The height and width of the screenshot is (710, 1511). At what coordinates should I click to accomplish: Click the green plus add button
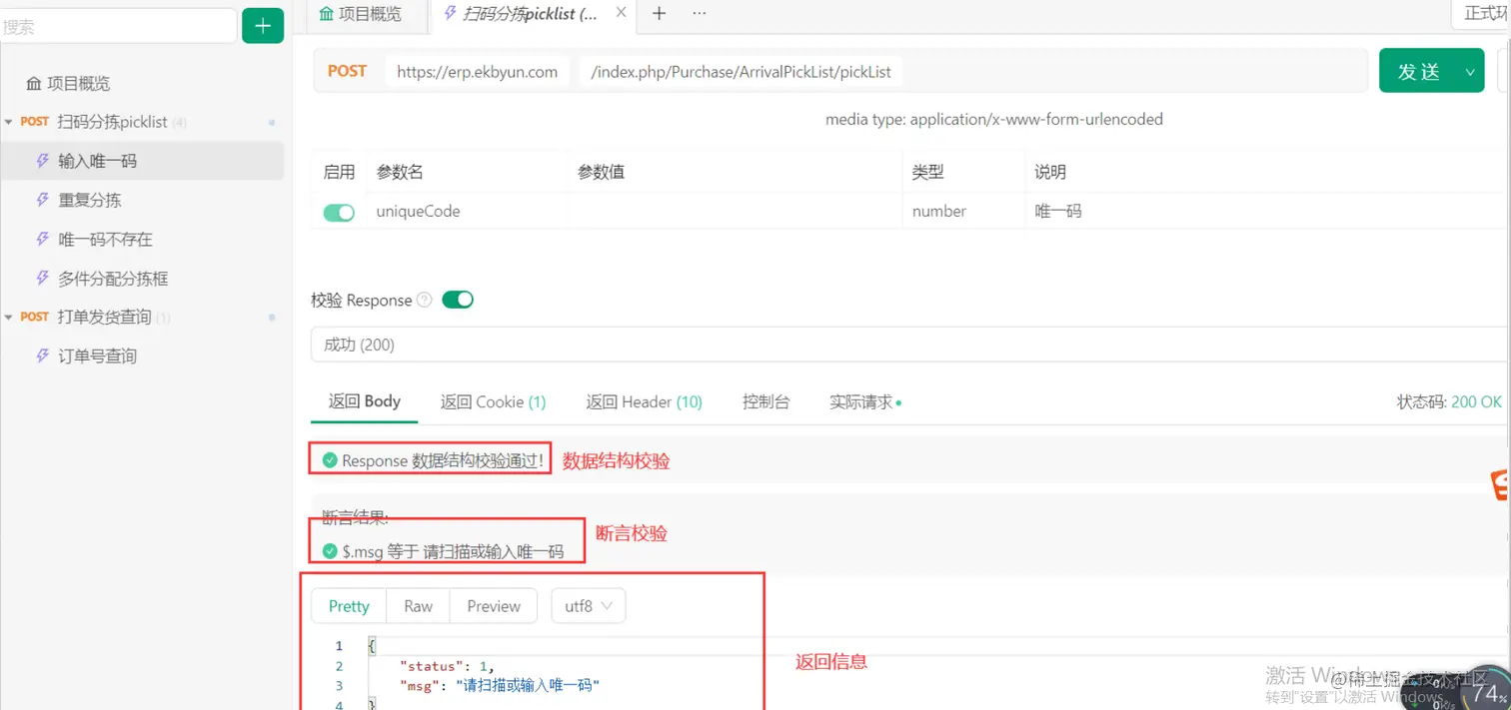[x=263, y=26]
